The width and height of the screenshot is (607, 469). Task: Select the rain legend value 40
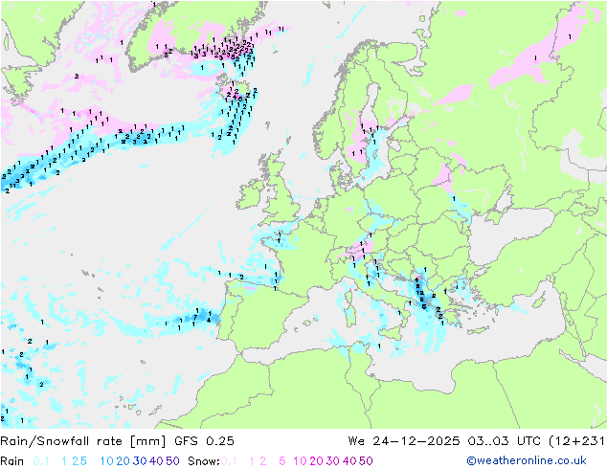[x=156, y=461]
